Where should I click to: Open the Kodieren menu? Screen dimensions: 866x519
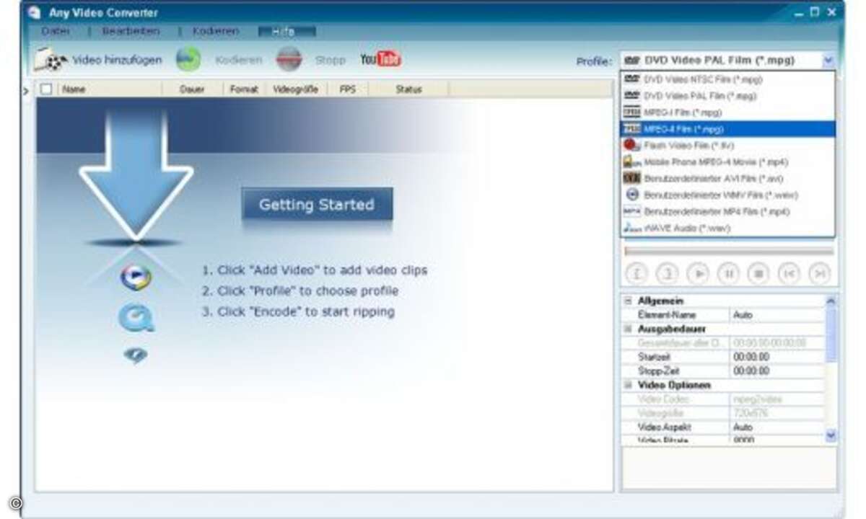point(215,32)
